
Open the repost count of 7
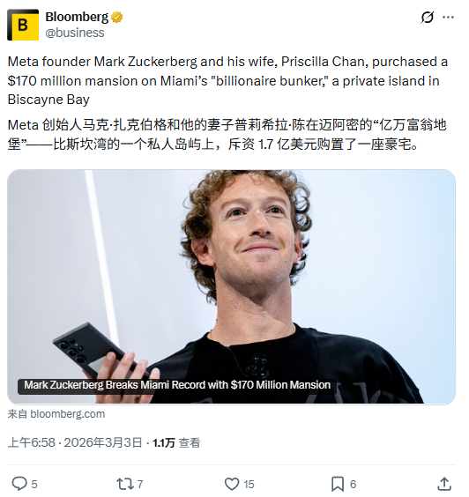(140, 485)
